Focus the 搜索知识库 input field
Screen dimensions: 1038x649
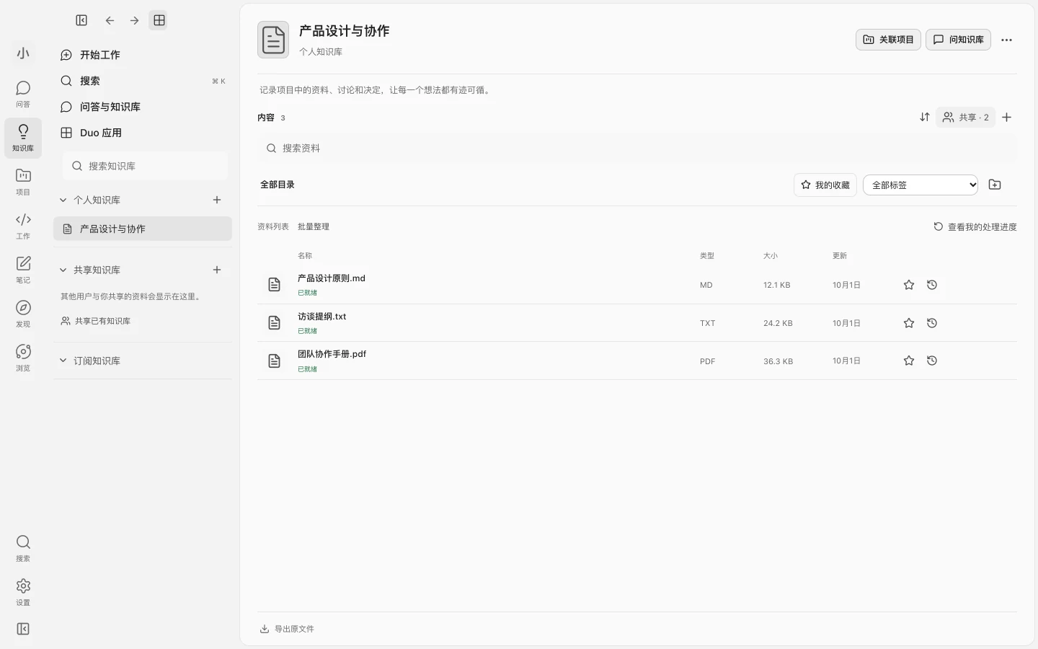pyautogui.click(x=145, y=166)
